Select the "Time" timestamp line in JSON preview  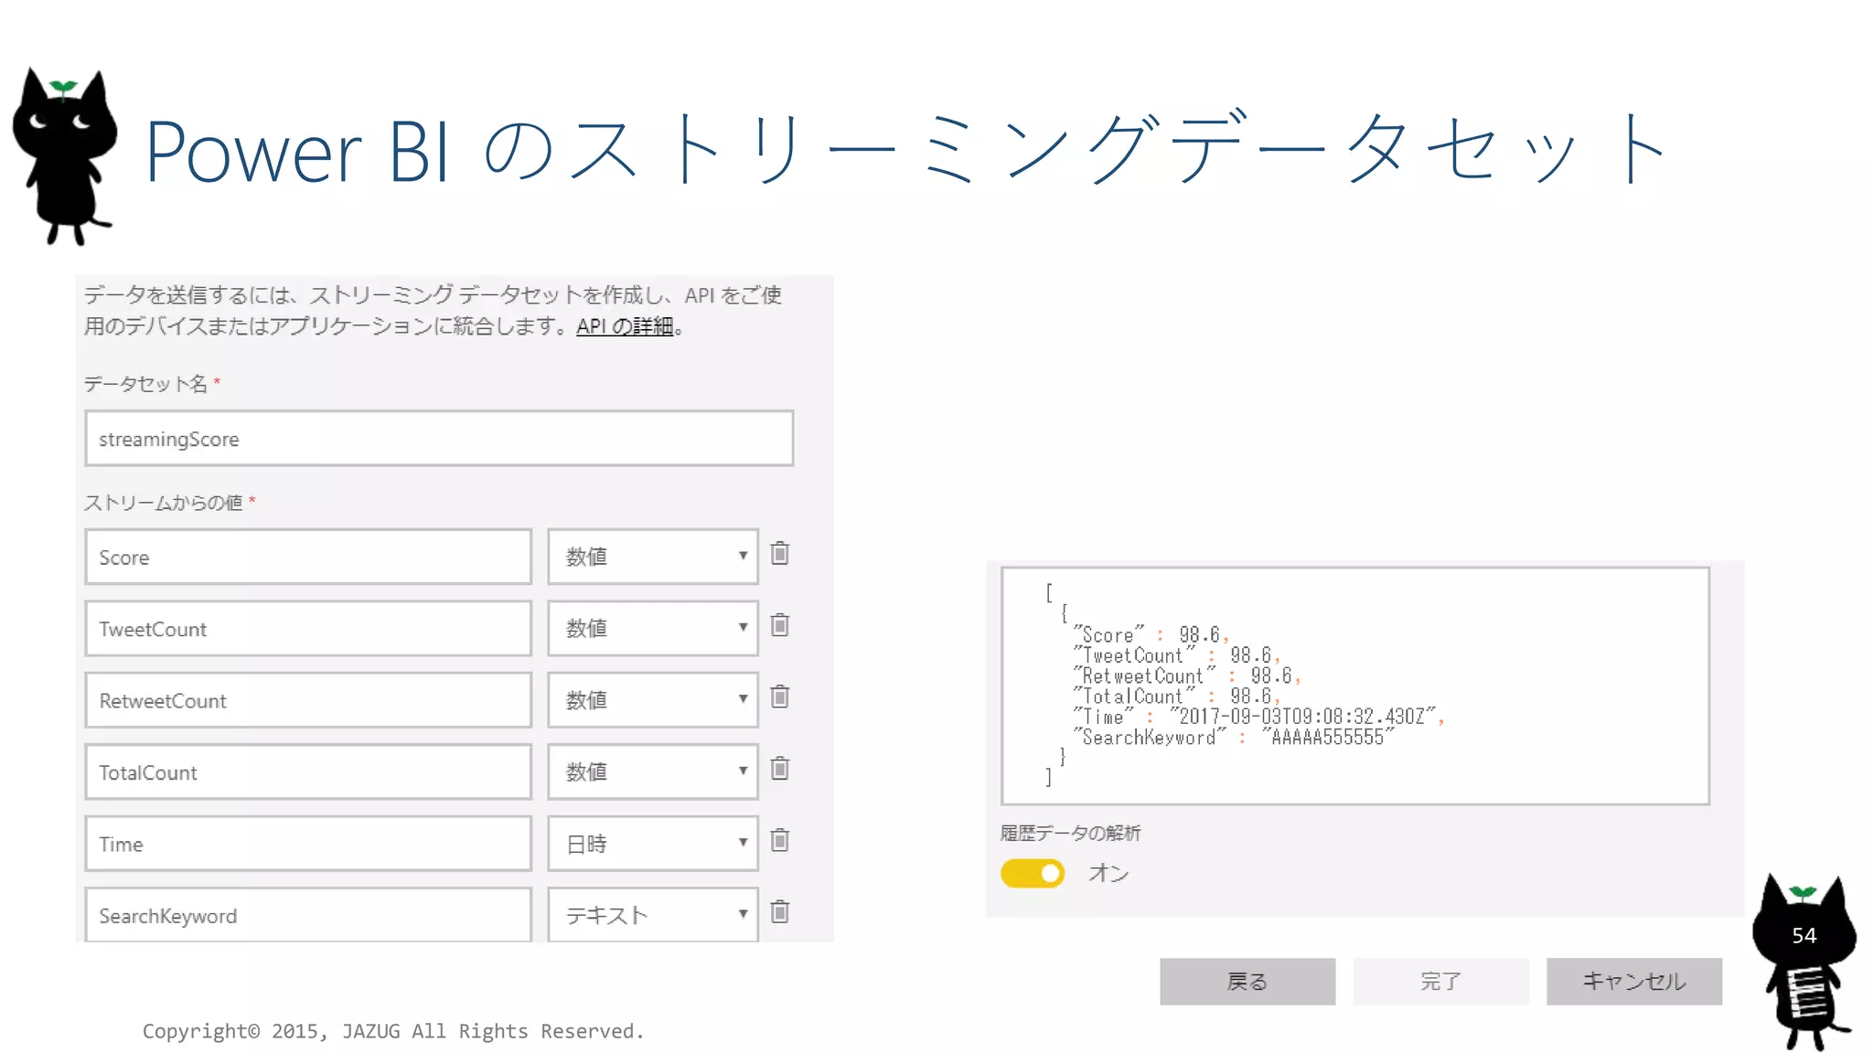(x=1258, y=717)
